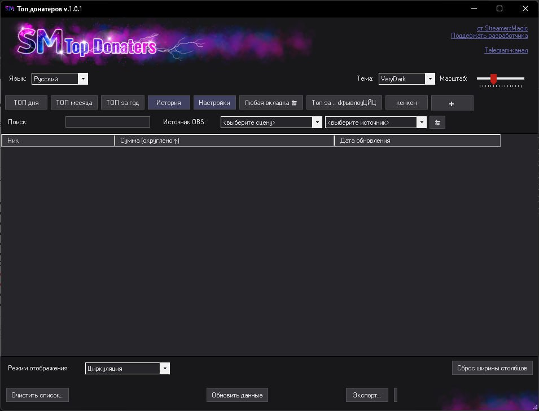Select the Любая вкладка tab
The image size is (539, 411).
(x=271, y=103)
